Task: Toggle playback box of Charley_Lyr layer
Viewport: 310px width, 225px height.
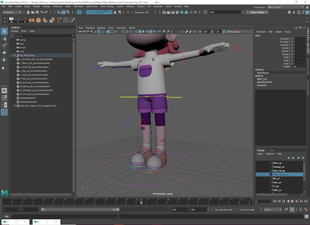Action: (x=263, y=167)
